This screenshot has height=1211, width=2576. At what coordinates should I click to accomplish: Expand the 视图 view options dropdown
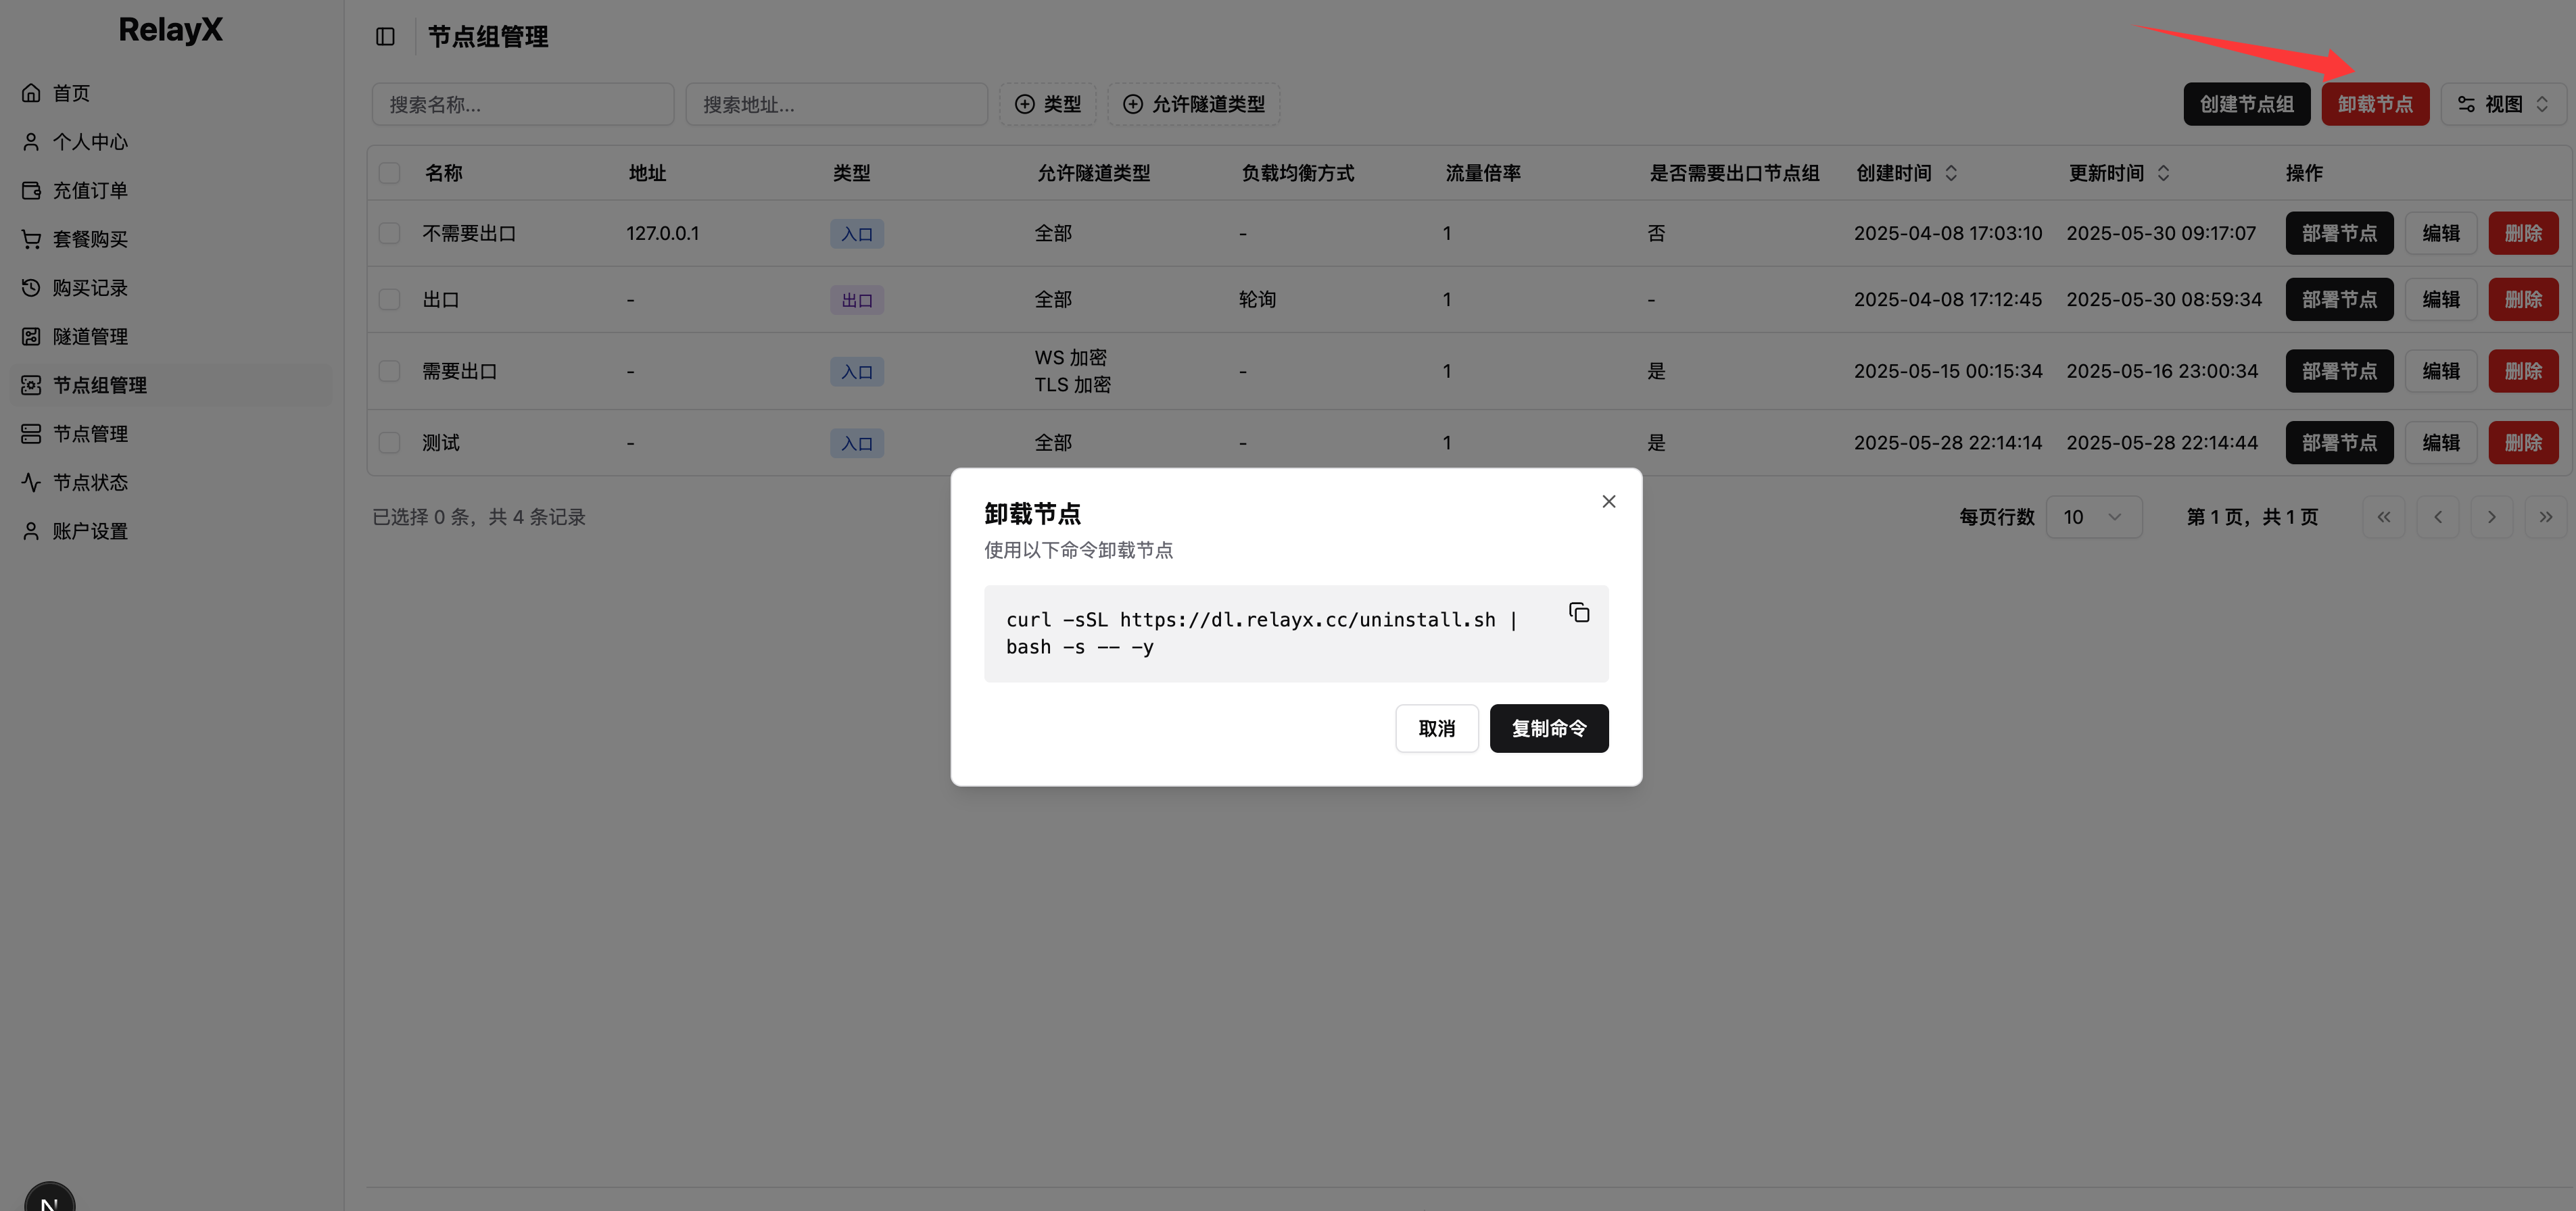(x=2503, y=104)
